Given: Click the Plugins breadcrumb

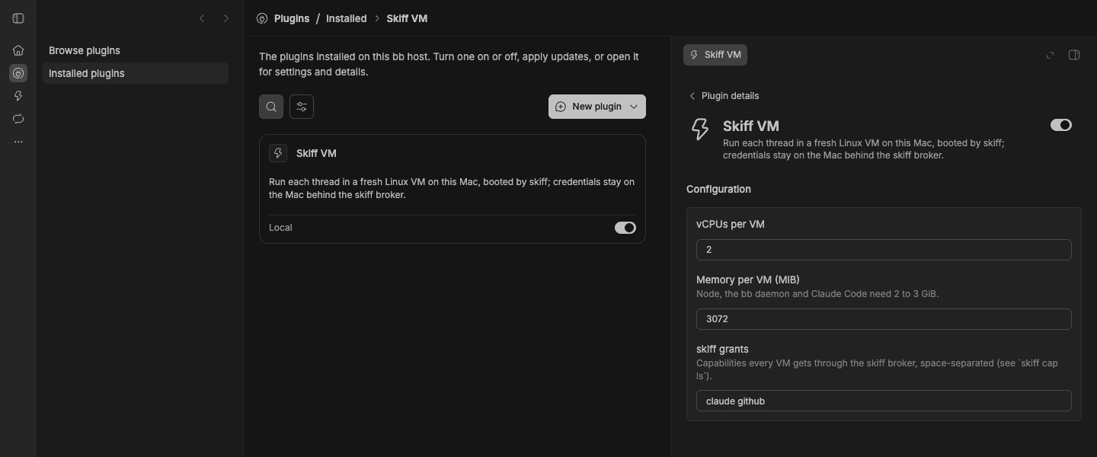Looking at the screenshot, I should coord(292,18).
